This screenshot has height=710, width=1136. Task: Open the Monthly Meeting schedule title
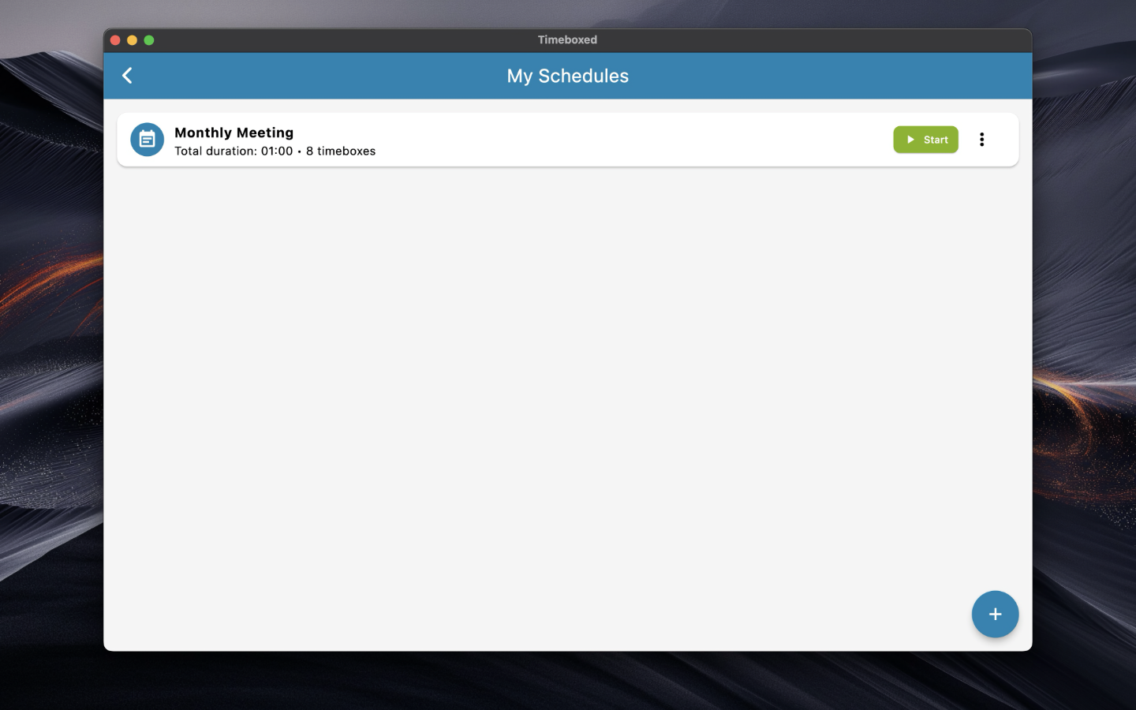(234, 133)
